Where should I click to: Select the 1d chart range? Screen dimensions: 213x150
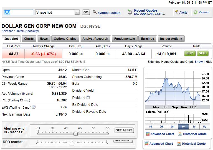coord(150,127)
